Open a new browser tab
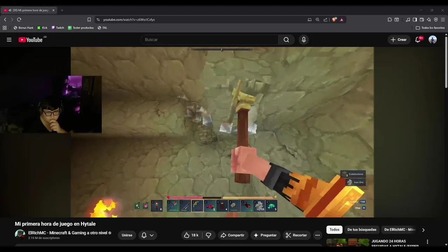 click(x=62, y=10)
